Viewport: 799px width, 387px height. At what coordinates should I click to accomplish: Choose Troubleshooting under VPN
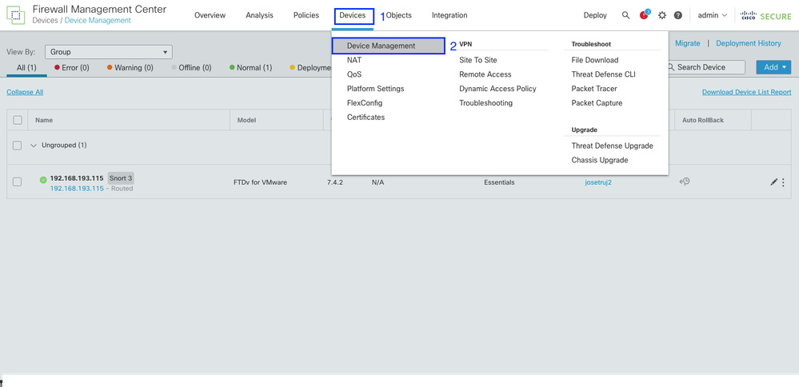(x=485, y=103)
